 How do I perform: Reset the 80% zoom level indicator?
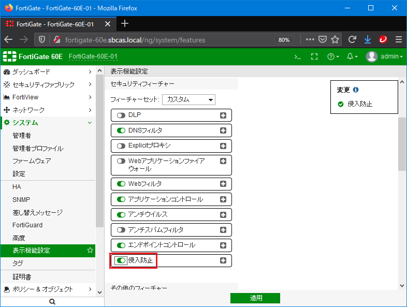click(x=284, y=40)
